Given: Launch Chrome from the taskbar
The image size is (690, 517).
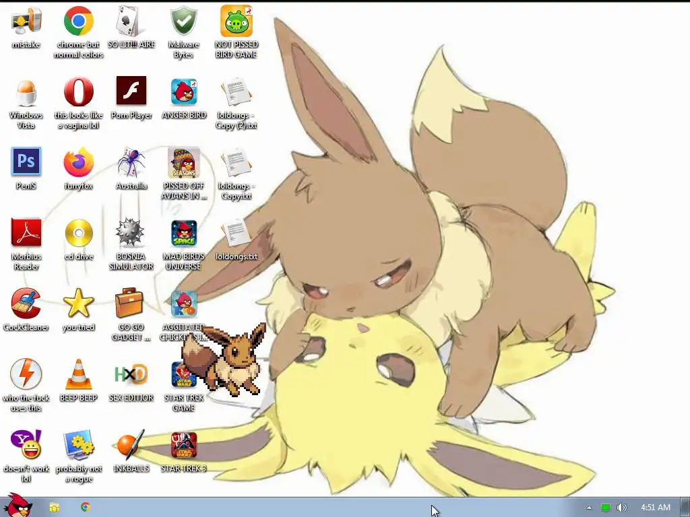Looking at the screenshot, I should click(x=86, y=507).
